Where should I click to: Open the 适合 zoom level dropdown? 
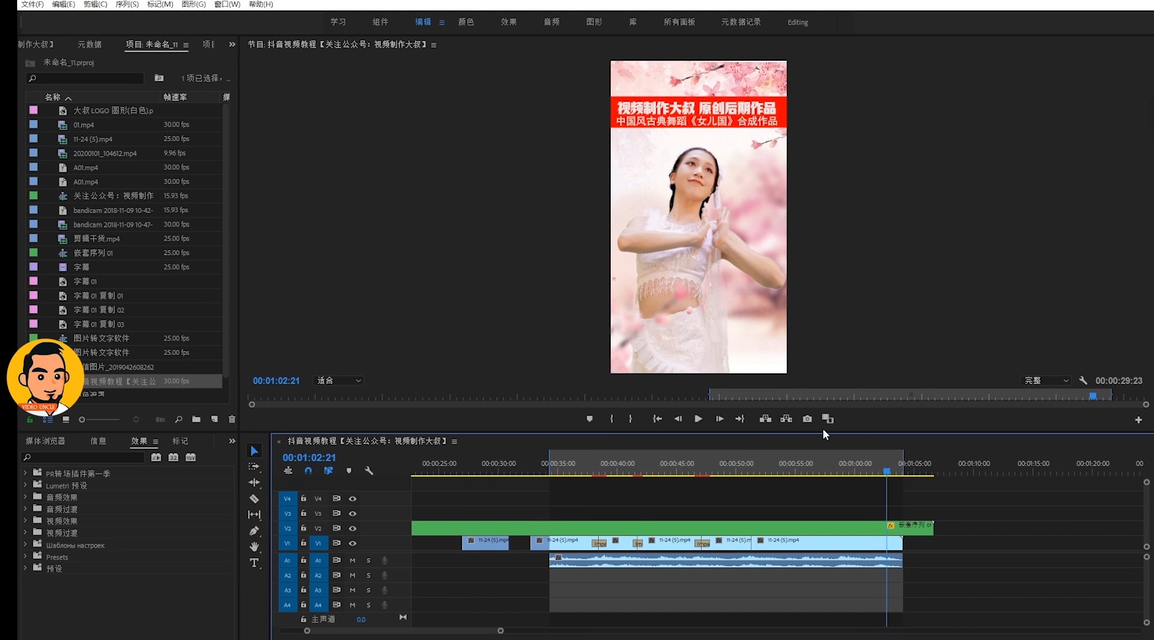click(x=339, y=381)
